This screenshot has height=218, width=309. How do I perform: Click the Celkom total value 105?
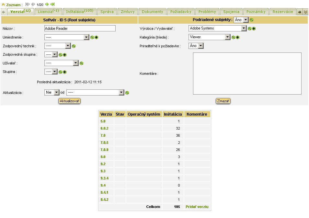(177, 207)
